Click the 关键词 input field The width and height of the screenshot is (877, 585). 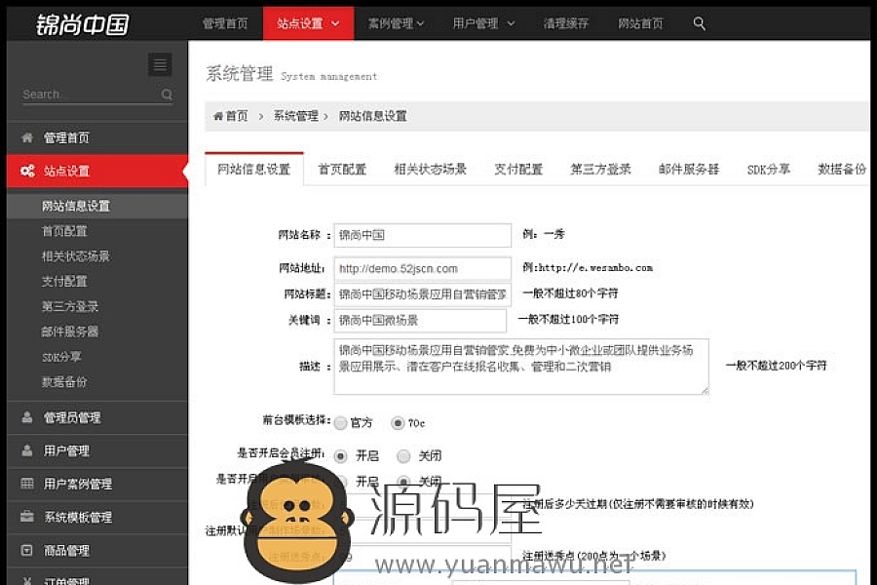click(x=420, y=320)
